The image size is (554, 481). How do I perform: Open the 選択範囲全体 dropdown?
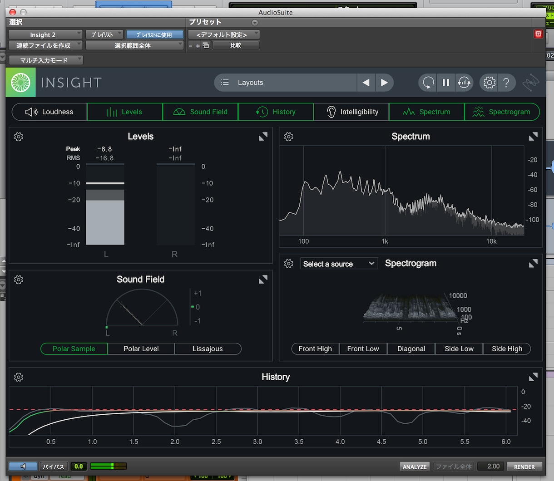pyautogui.click(x=134, y=45)
